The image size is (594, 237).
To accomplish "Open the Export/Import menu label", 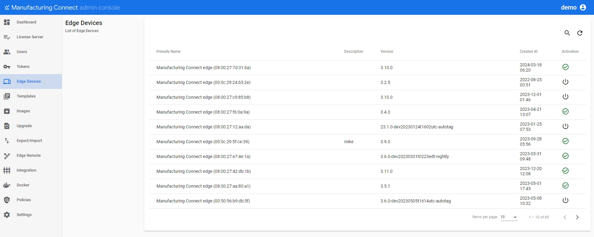I will coord(29,141).
